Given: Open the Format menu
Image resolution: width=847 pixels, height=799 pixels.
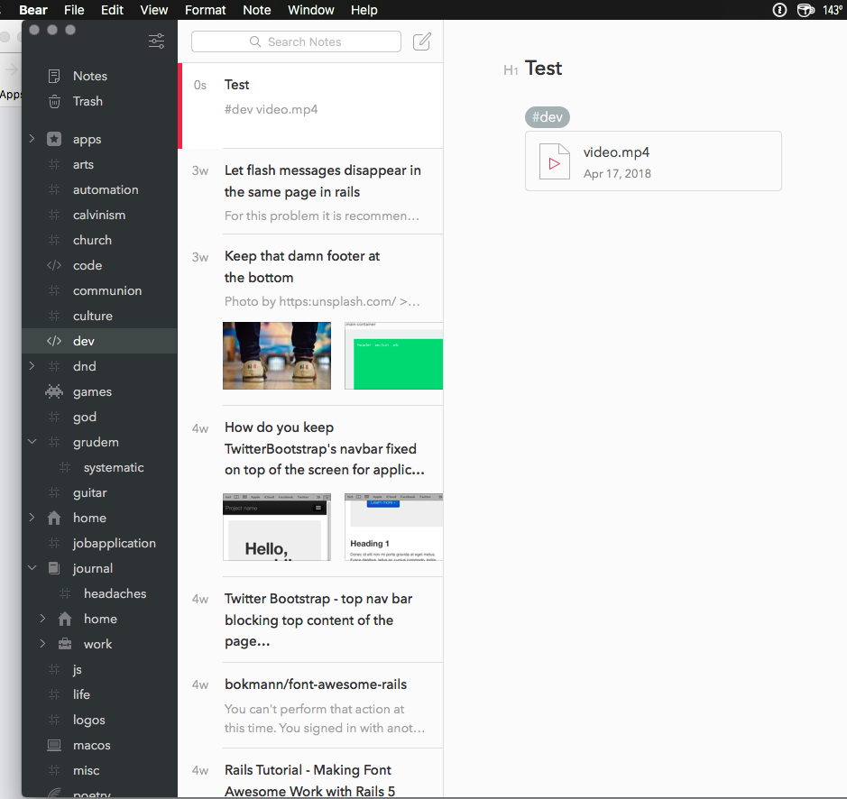Looking at the screenshot, I should pos(206,10).
